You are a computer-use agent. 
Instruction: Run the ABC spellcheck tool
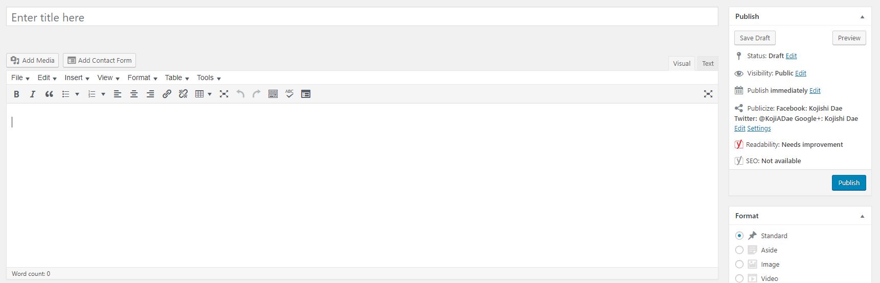[x=289, y=94]
